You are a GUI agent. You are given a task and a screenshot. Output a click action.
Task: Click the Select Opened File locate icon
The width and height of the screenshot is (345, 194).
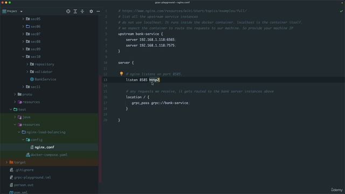coord(68,11)
